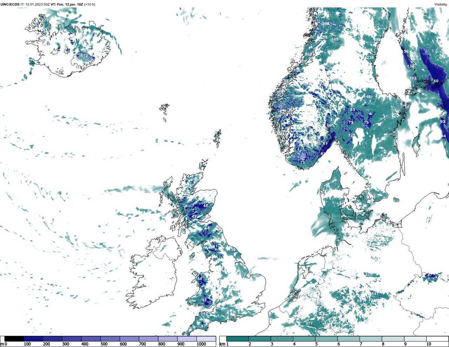Select the 'IT: 12.01.2023 00Z' text
This screenshot has width=449, height=347.
coord(35,5)
